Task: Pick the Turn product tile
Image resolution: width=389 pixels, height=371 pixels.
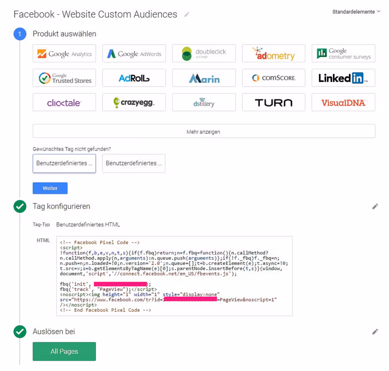Action: click(x=274, y=102)
